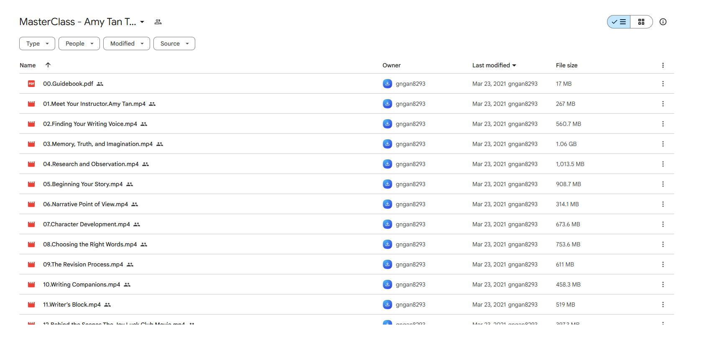Open file 00.Guidebook.pdf
Screen dimensions: 704x343
tap(68, 84)
